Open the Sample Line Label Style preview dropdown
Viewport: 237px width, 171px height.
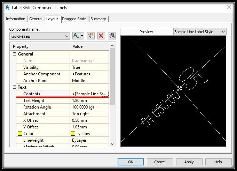coord(200,32)
